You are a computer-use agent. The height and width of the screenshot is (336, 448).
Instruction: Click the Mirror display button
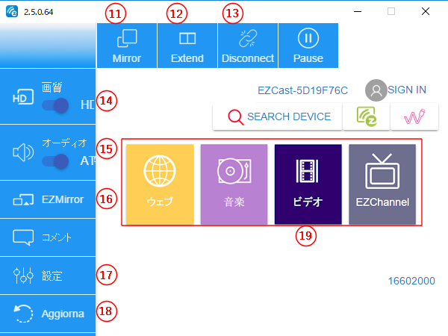(127, 46)
